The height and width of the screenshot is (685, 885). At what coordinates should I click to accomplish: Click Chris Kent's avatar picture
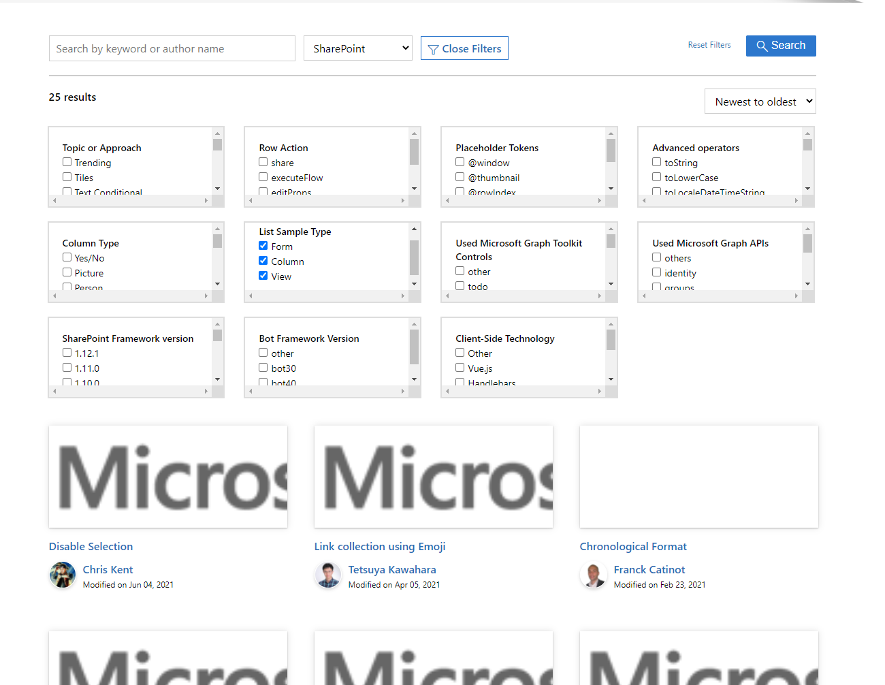click(62, 575)
